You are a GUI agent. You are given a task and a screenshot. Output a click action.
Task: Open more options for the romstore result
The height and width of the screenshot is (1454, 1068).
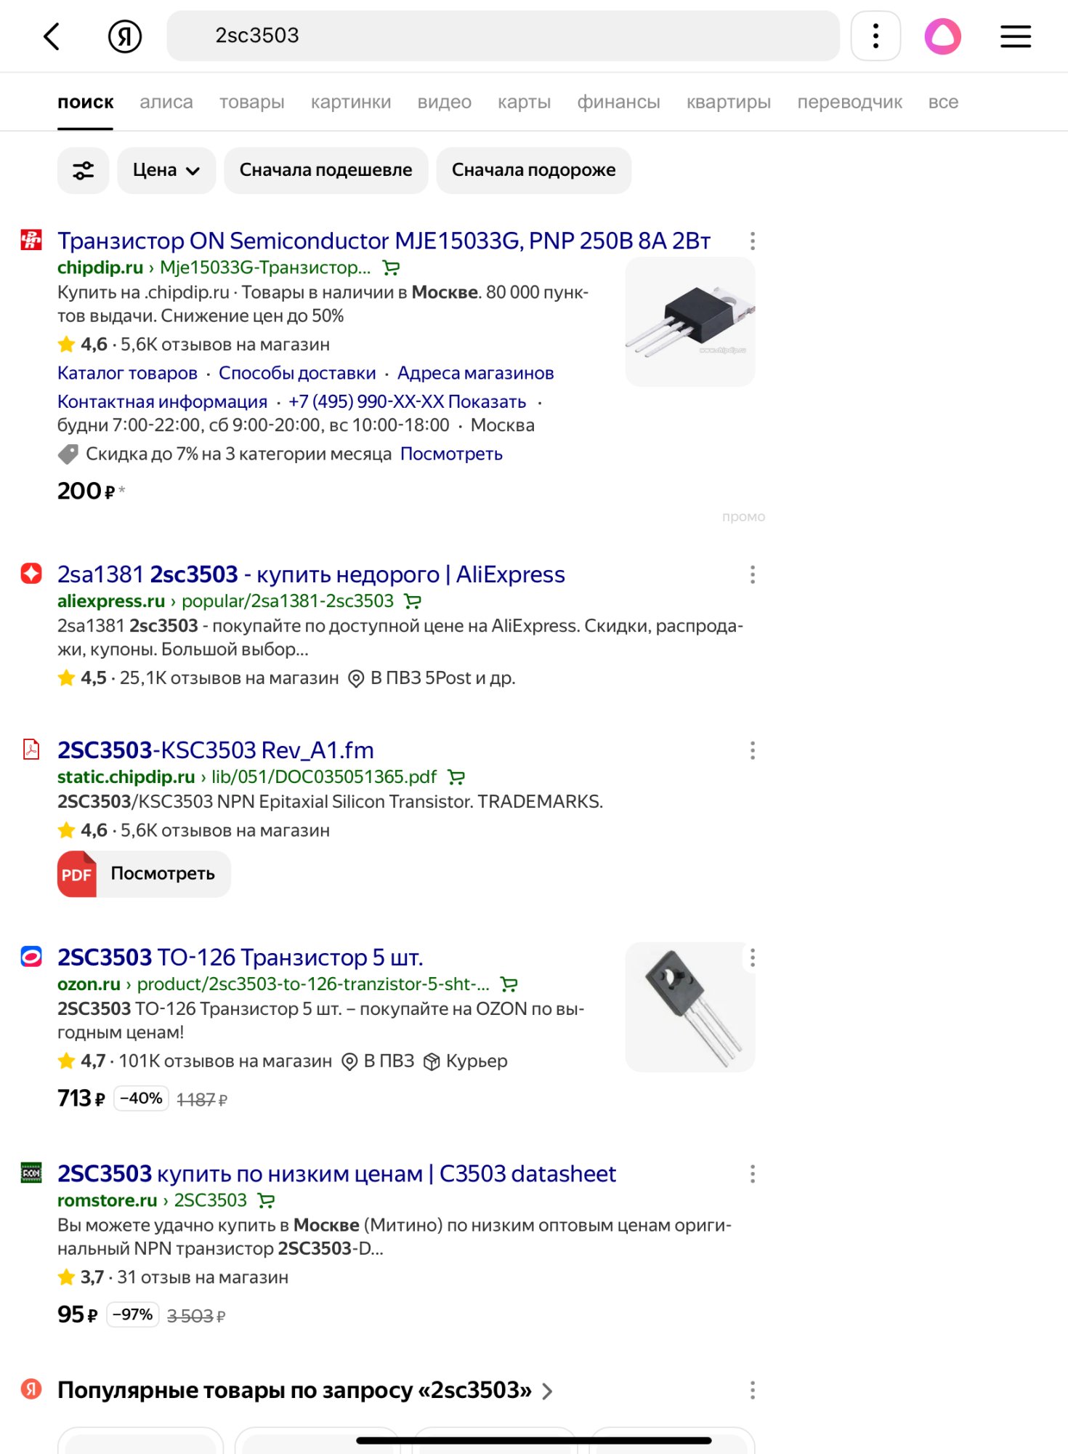click(753, 1173)
